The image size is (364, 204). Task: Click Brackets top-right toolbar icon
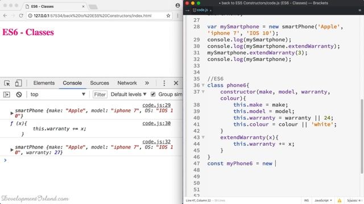coord(360,10)
